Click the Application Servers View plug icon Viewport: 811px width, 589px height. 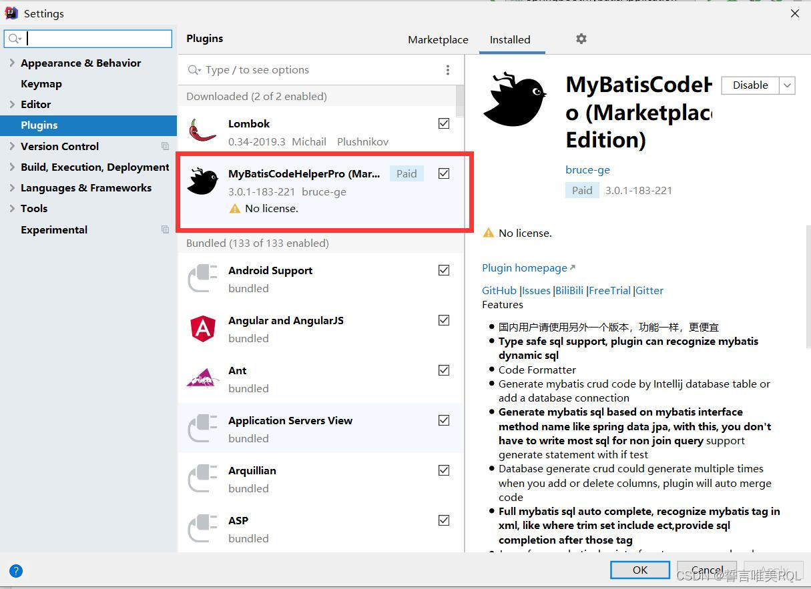(x=202, y=428)
